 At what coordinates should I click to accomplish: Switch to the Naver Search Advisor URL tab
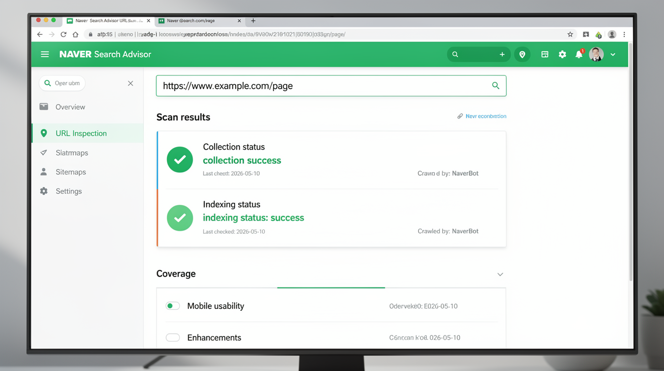(109, 21)
